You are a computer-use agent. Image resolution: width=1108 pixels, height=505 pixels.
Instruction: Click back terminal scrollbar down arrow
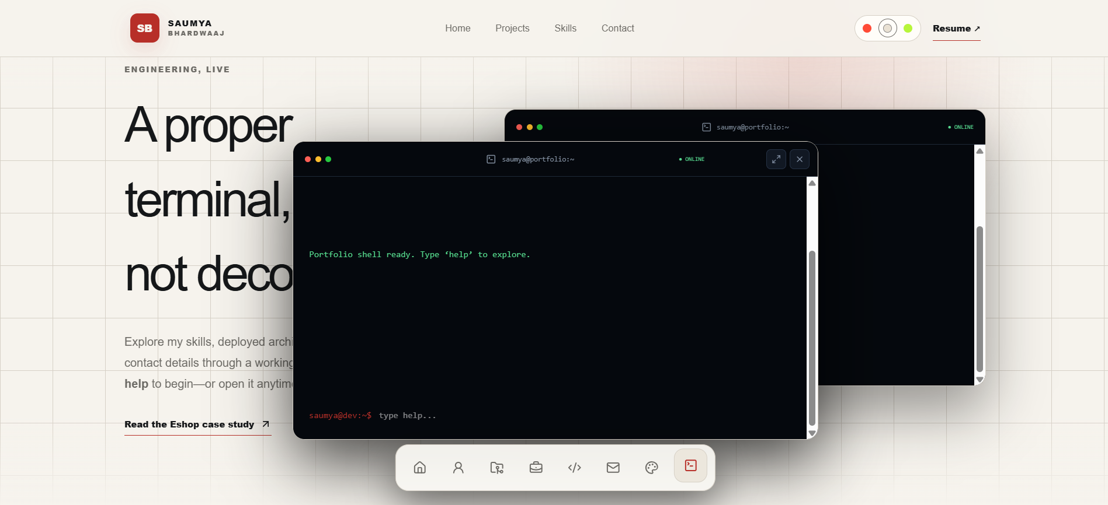point(980,380)
